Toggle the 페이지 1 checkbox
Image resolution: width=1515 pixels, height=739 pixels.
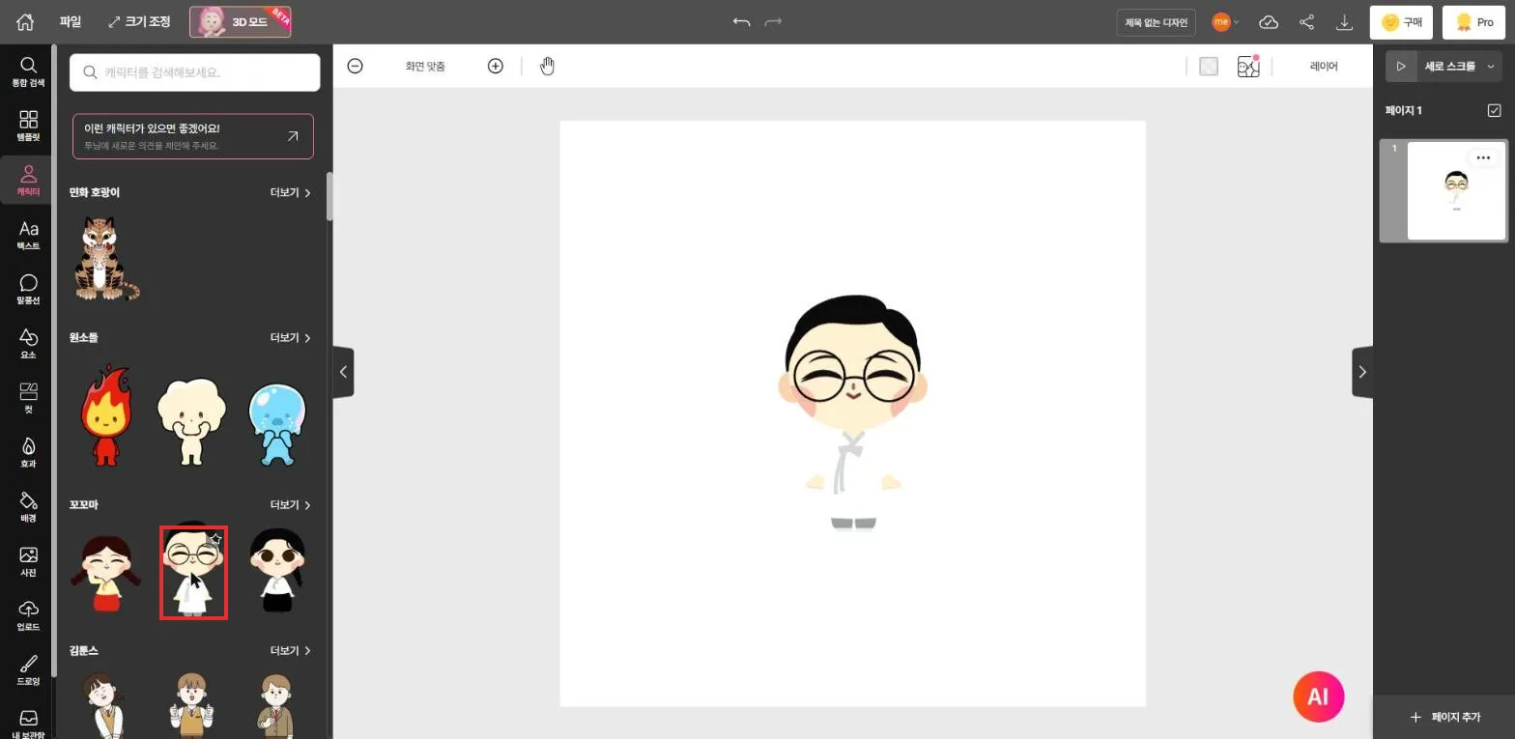click(x=1494, y=110)
